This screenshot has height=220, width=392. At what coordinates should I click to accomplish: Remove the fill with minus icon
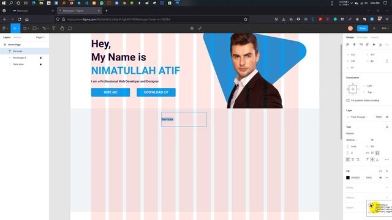pos(387,178)
